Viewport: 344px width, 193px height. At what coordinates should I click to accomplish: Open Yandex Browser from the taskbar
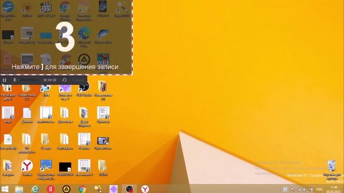click(x=145, y=189)
